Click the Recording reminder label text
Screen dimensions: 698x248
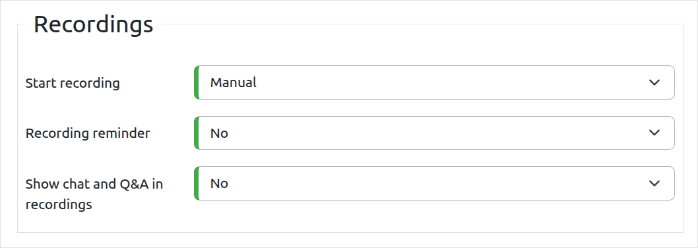(88, 133)
